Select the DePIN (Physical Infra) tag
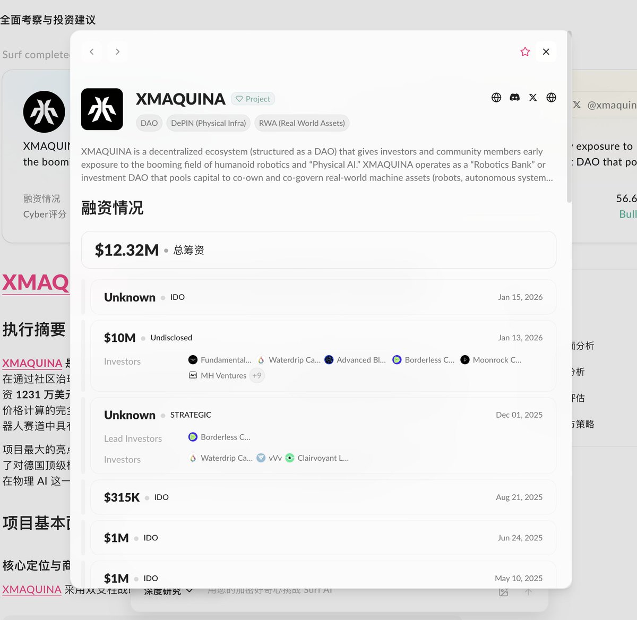 pos(208,123)
